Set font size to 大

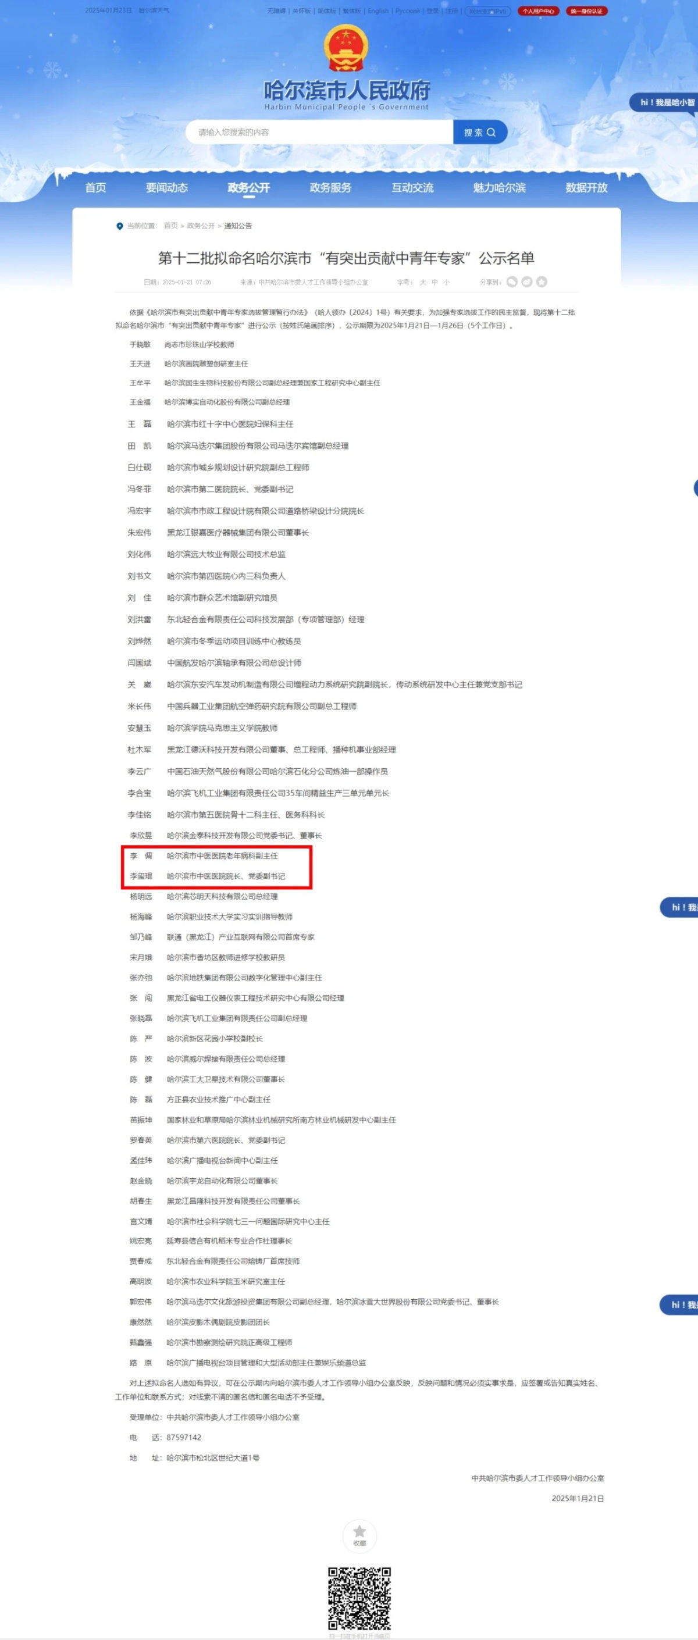click(x=423, y=282)
